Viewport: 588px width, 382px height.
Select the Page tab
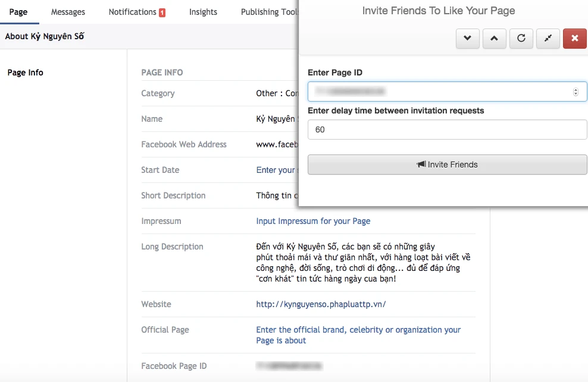(18, 12)
